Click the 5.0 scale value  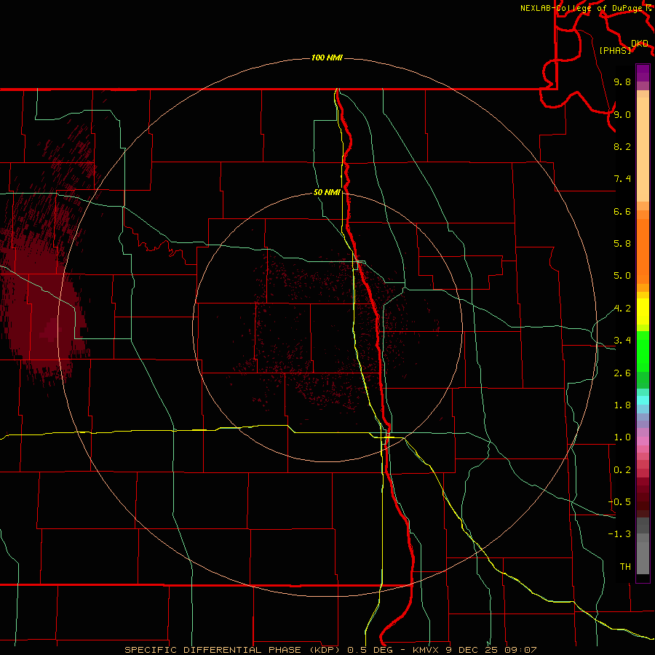[x=622, y=276]
